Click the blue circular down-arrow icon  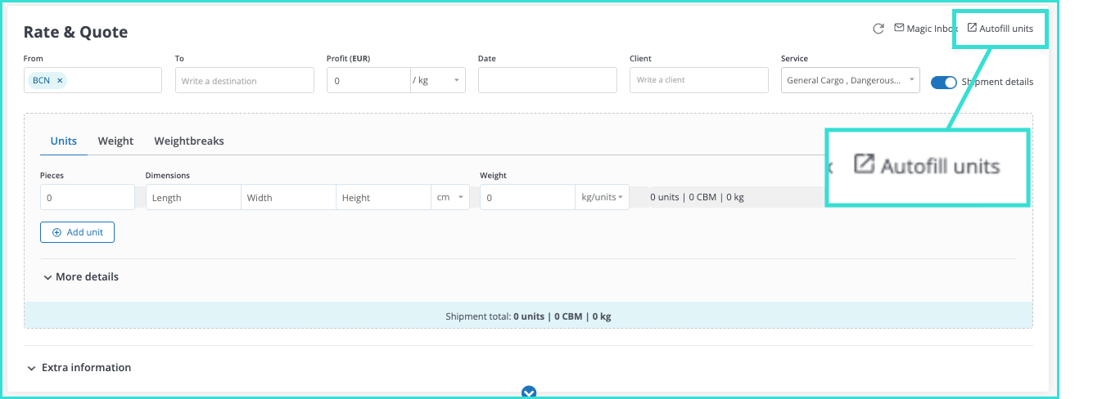click(529, 392)
